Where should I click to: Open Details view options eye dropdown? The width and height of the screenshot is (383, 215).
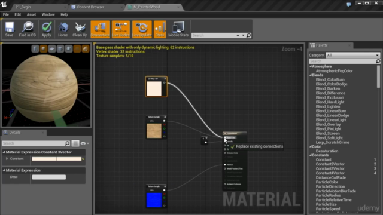(85, 143)
